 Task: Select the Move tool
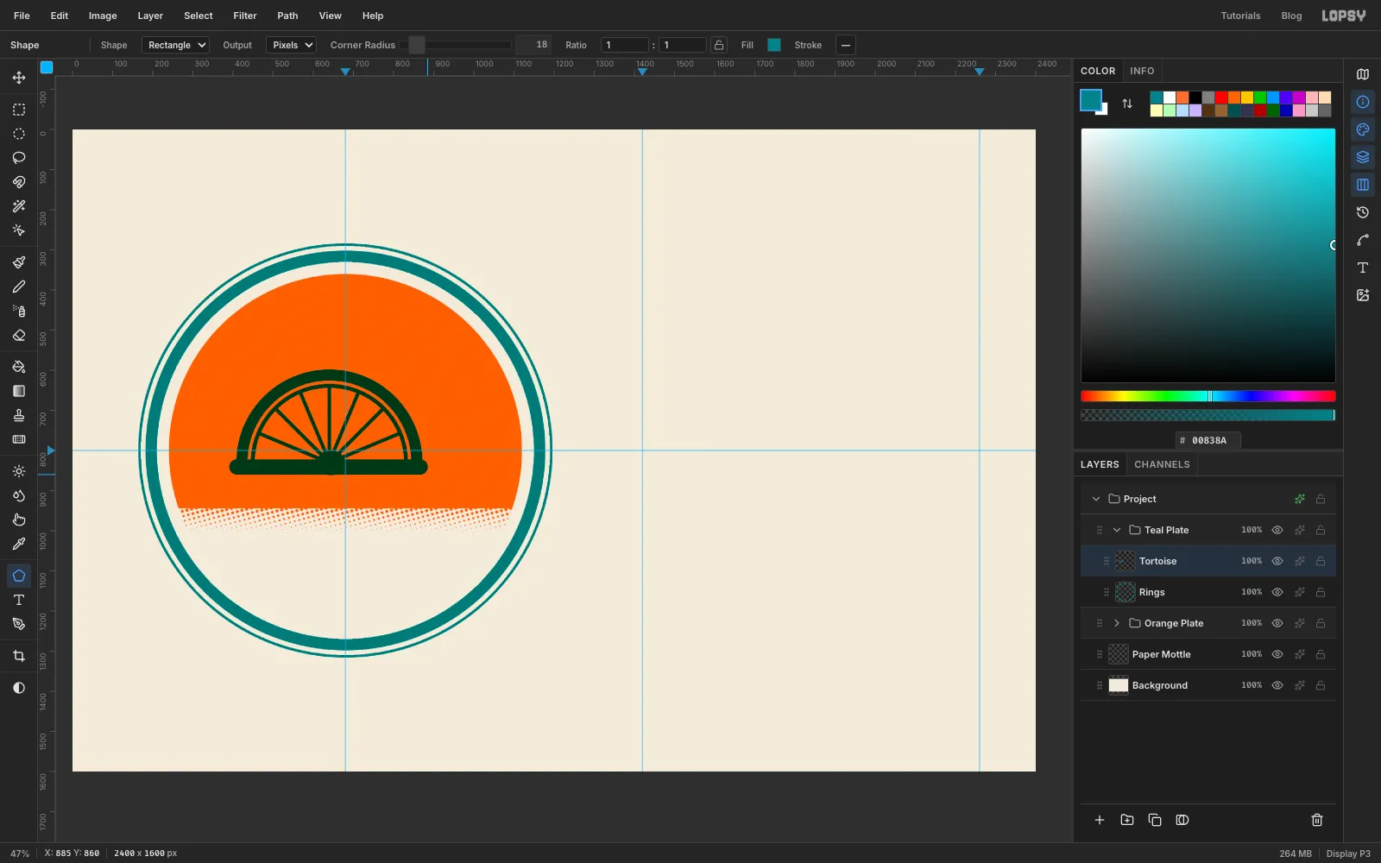[x=18, y=78]
